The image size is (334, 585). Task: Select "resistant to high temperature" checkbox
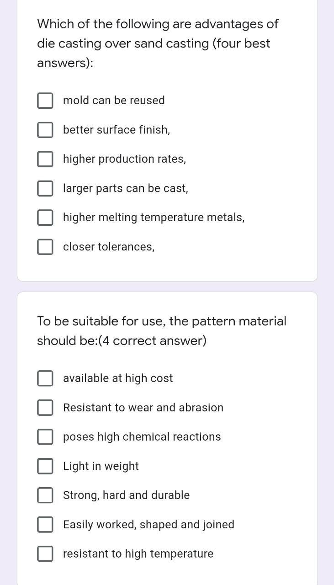pos(45,553)
